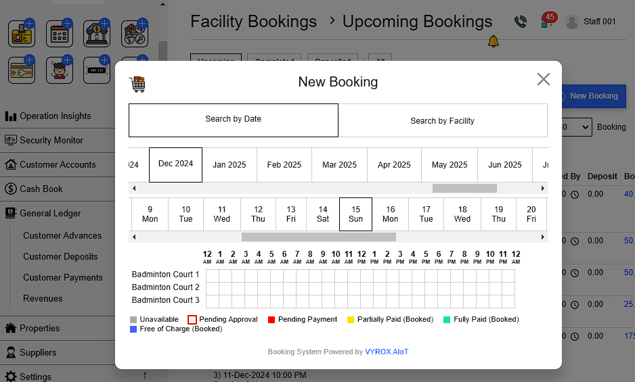Viewport: 635px width, 382px height.
Task: Open the page size dropdown beside Booking
Action: click(577, 127)
